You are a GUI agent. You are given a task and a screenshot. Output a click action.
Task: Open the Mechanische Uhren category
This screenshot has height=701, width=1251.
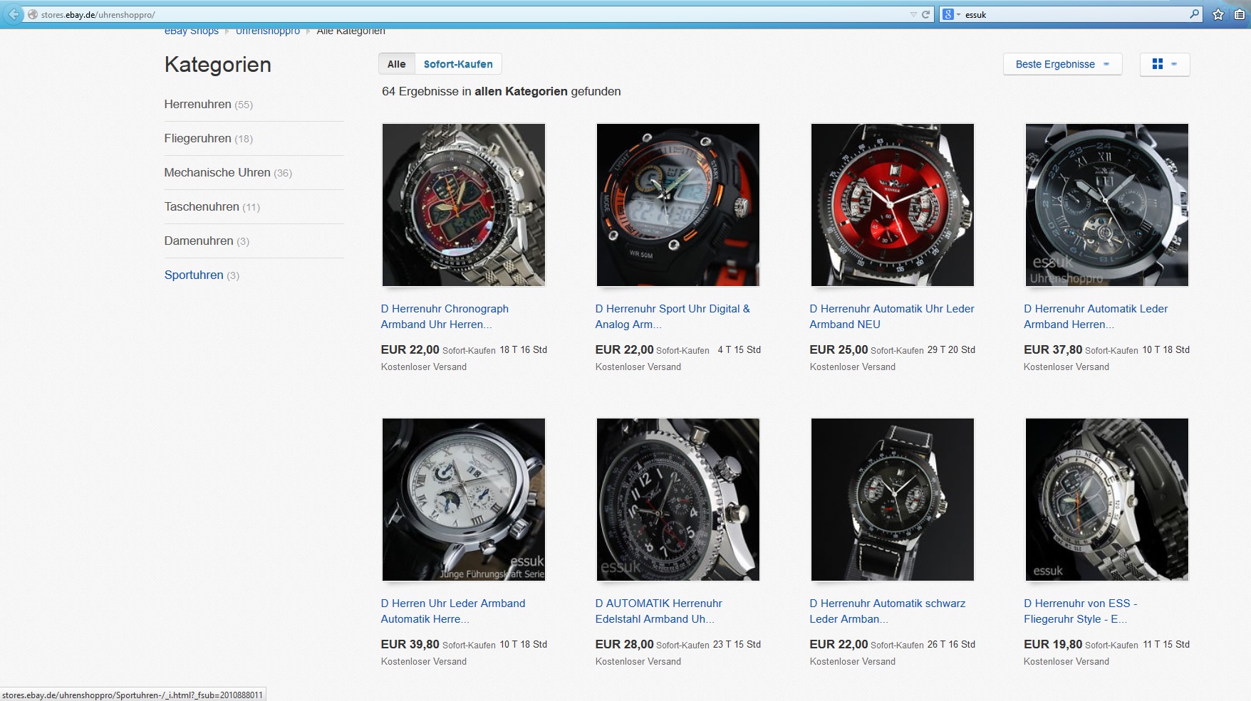(x=217, y=172)
